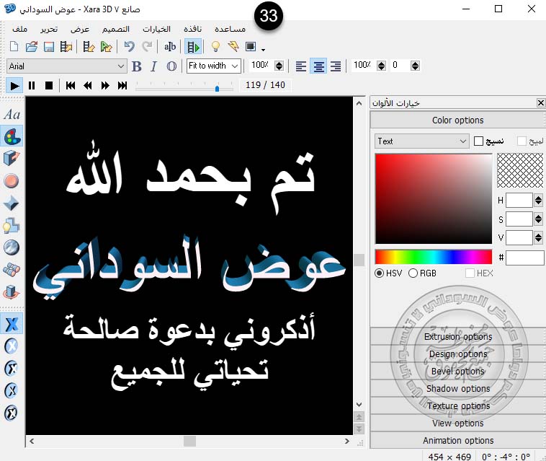
Task: Open the text options tool (Aa)
Action: (x=12, y=114)
